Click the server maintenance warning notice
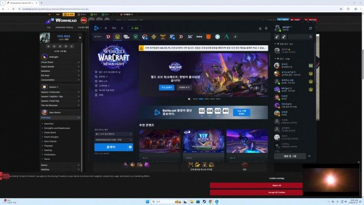The height and width of the screenshot is (205, 364). pyautogui.click(x=204, y=48)
